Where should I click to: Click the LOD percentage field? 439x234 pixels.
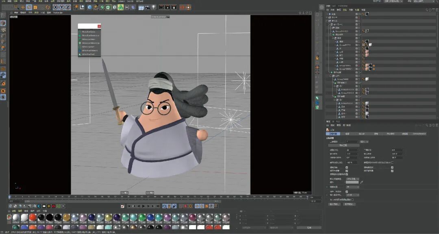click(x=352, y=162)
